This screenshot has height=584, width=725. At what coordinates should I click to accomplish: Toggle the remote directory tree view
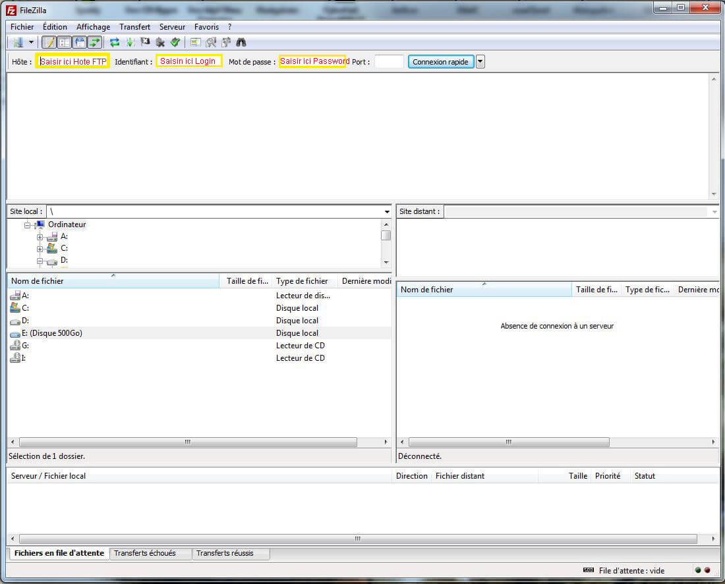pos(80,43)
